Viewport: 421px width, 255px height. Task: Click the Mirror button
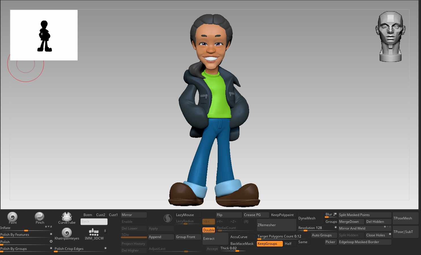(x=134, y=215)
